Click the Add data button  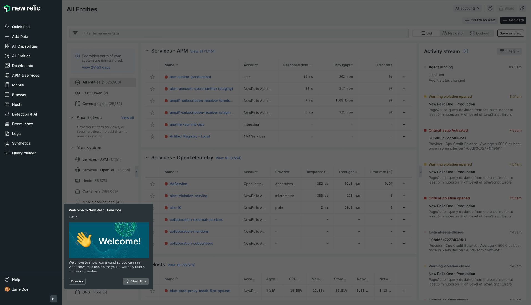[x=513, y=20]
